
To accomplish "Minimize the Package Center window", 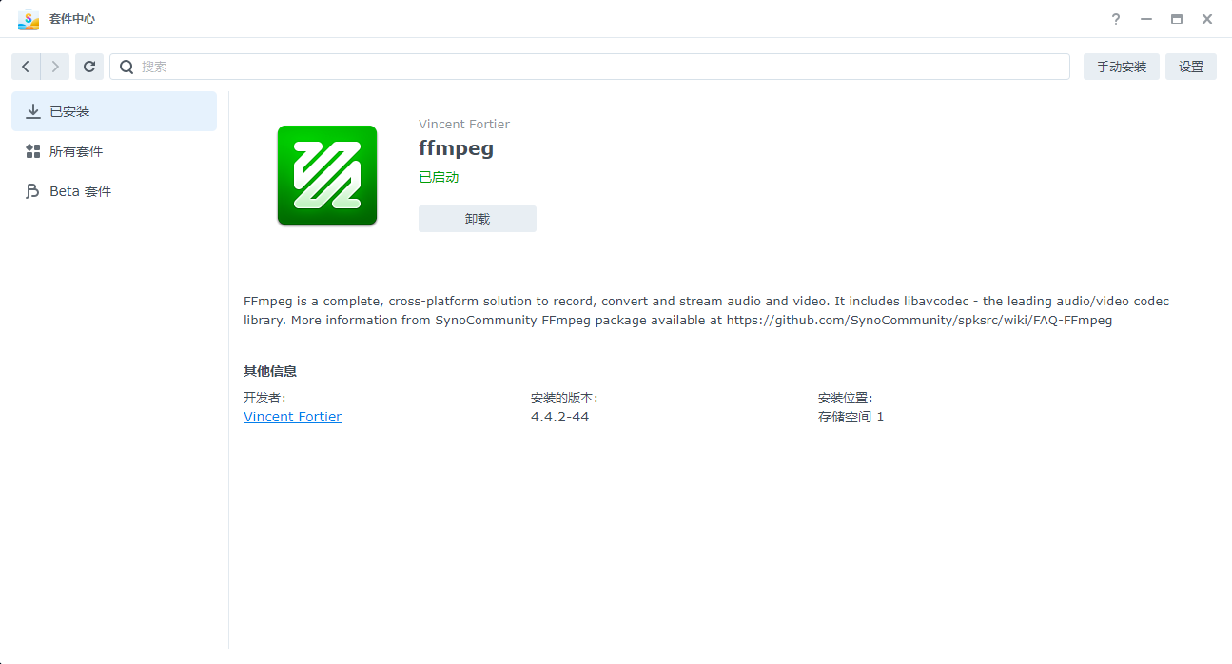I will click(x=1146, y=19).
